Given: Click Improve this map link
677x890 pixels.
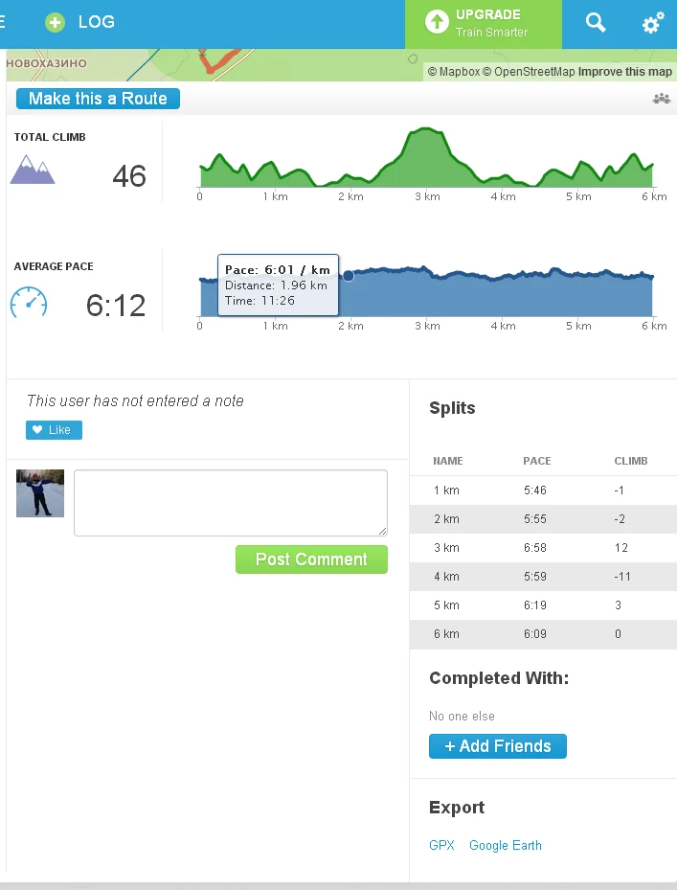Looking at the screenshot, I should [624, 72].
